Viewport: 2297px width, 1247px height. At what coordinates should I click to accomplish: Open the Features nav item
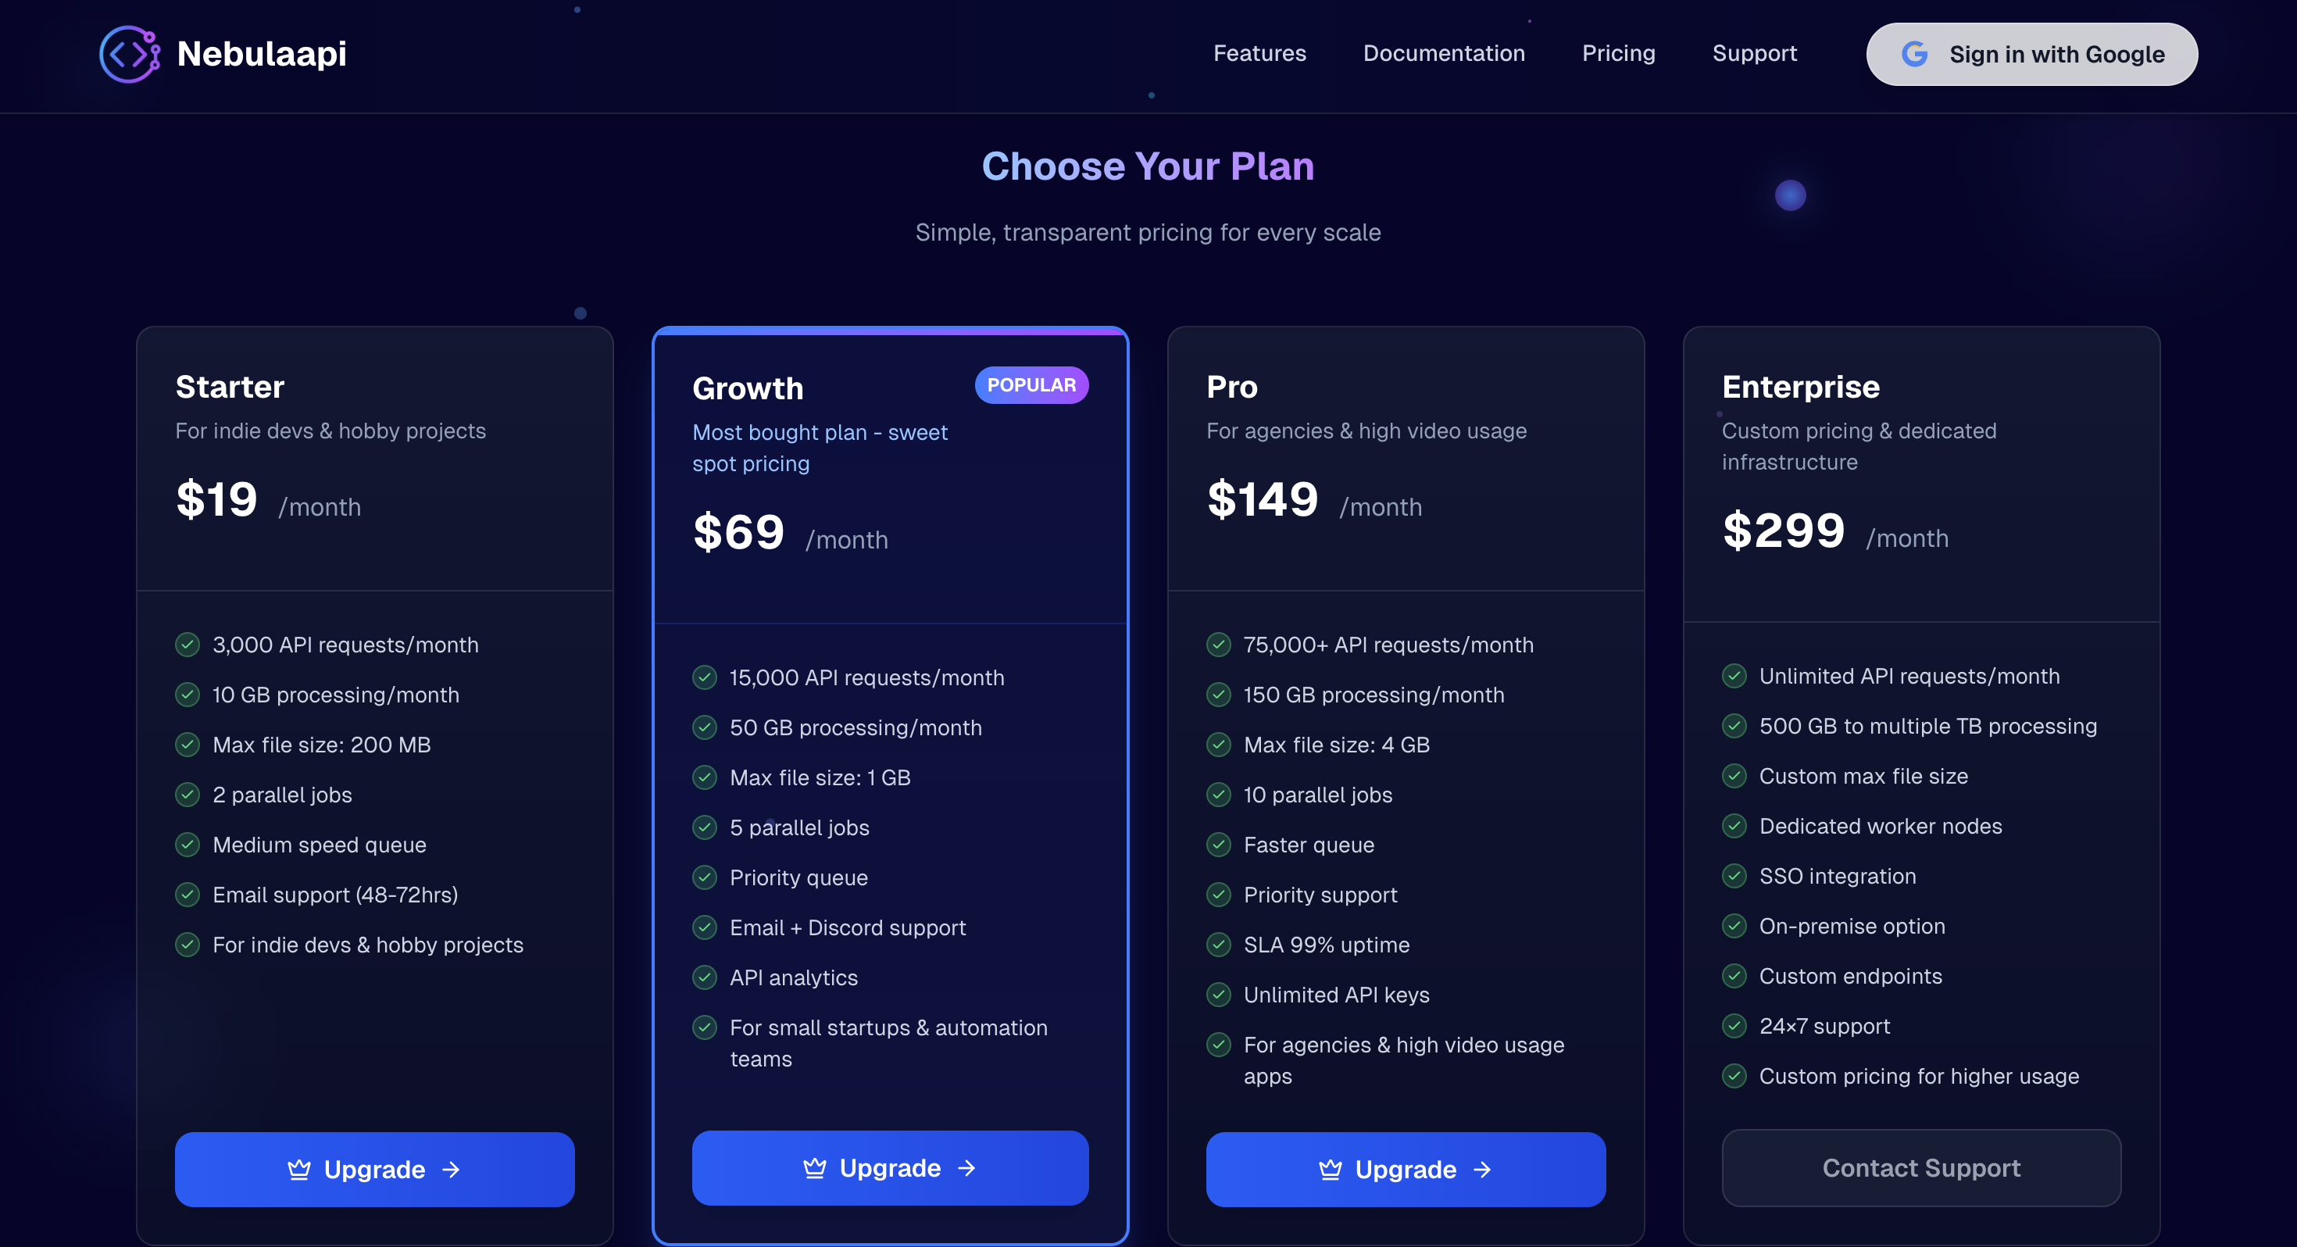tap(1259, 53)
